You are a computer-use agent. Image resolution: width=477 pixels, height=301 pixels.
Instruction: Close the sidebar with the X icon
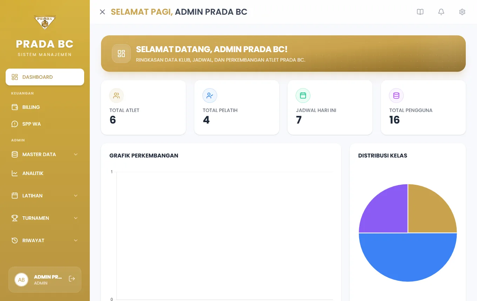coord(102,12)
